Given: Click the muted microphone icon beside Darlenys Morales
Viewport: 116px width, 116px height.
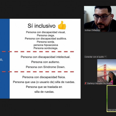Looking at the screenshot, I should pyautogui.click(x=86, y=83).
